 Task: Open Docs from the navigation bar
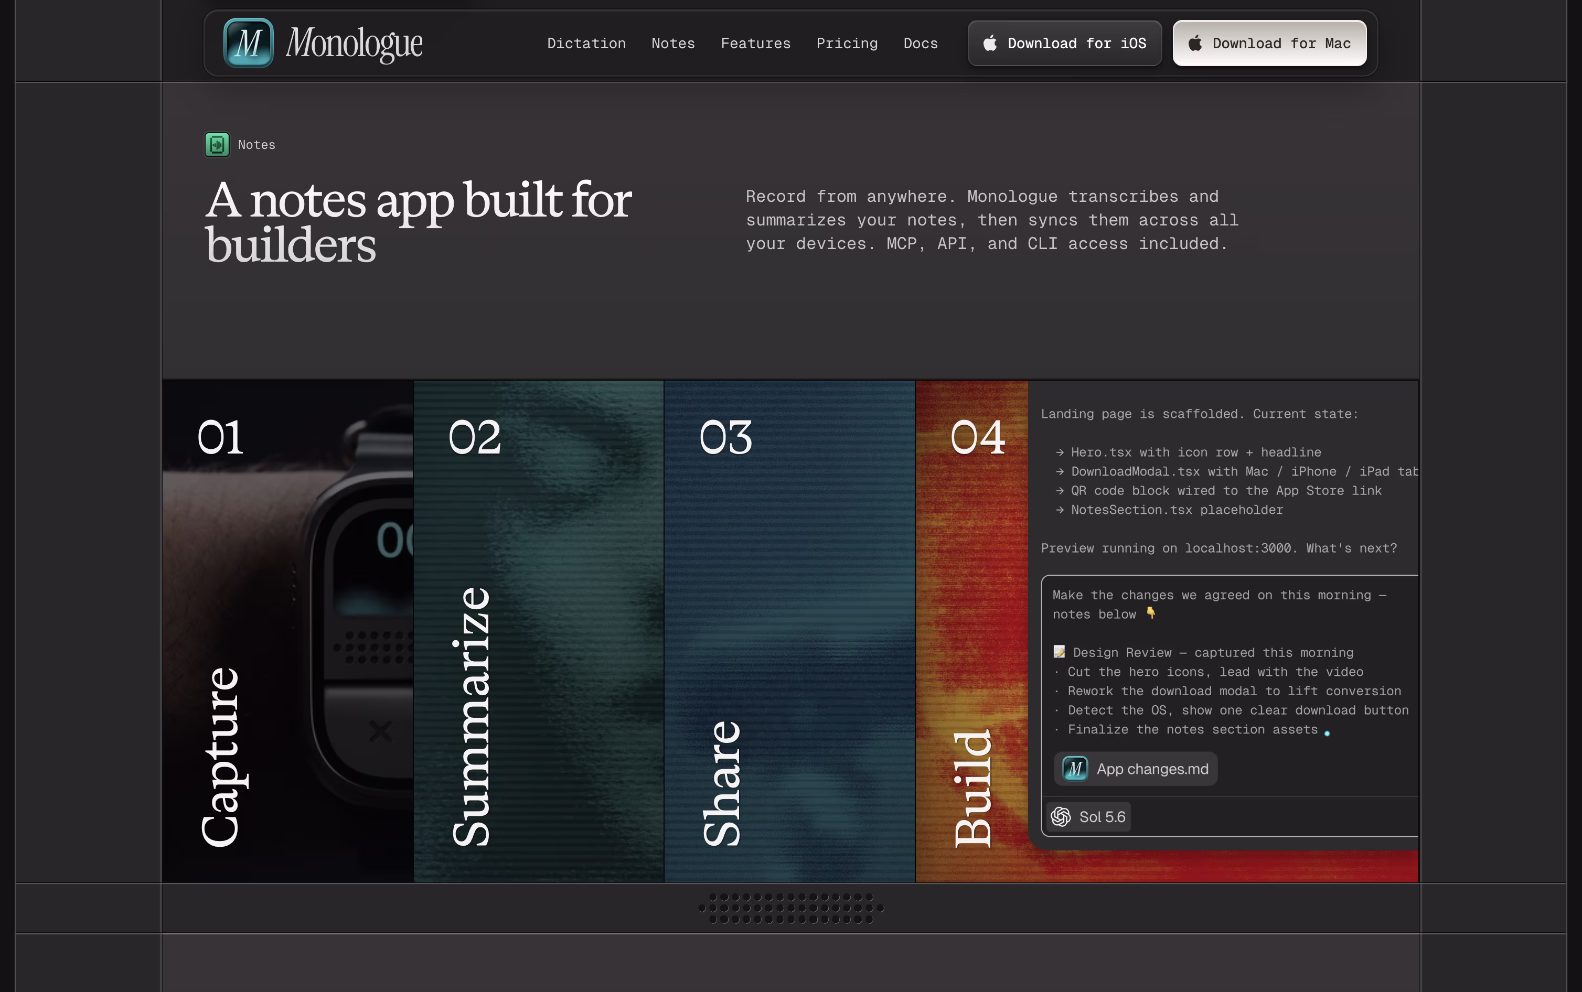[x=920, y=44]
